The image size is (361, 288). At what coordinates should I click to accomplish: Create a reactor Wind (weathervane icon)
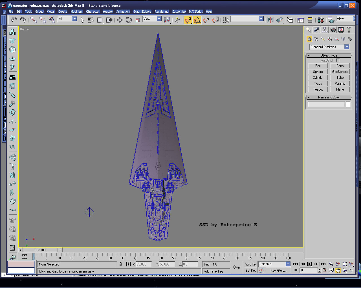point(12,121)
